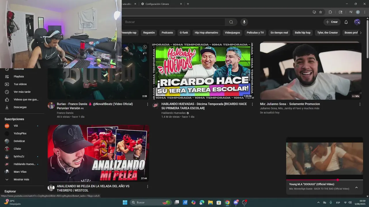
Task: Seek miniplayer red progress bar
Action: pyautogui.click(x=325, y=180)
